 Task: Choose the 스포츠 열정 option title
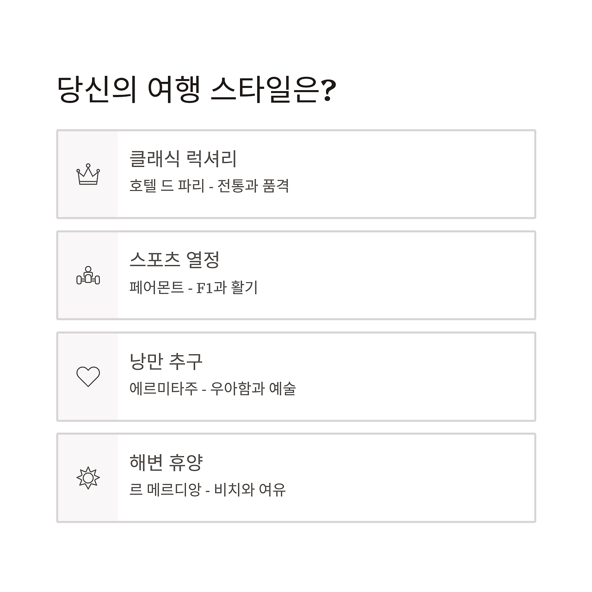coord(174,260)
